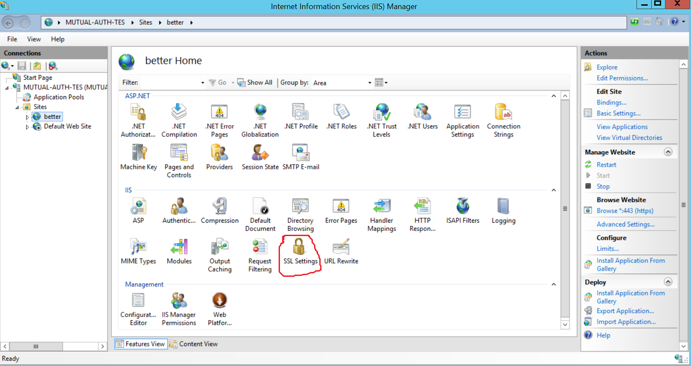Open SMTP E-mail feature
This screenshot has width=691, height=366.
[301, 157]
